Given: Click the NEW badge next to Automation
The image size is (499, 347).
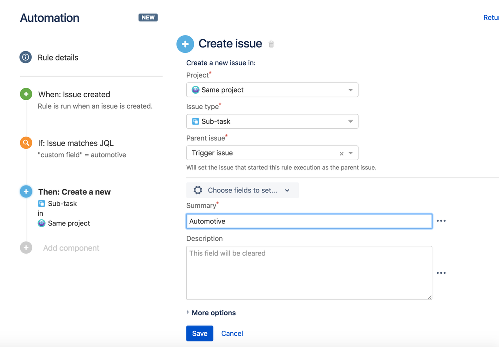Looking at the screenshot, I should (148, 18).
